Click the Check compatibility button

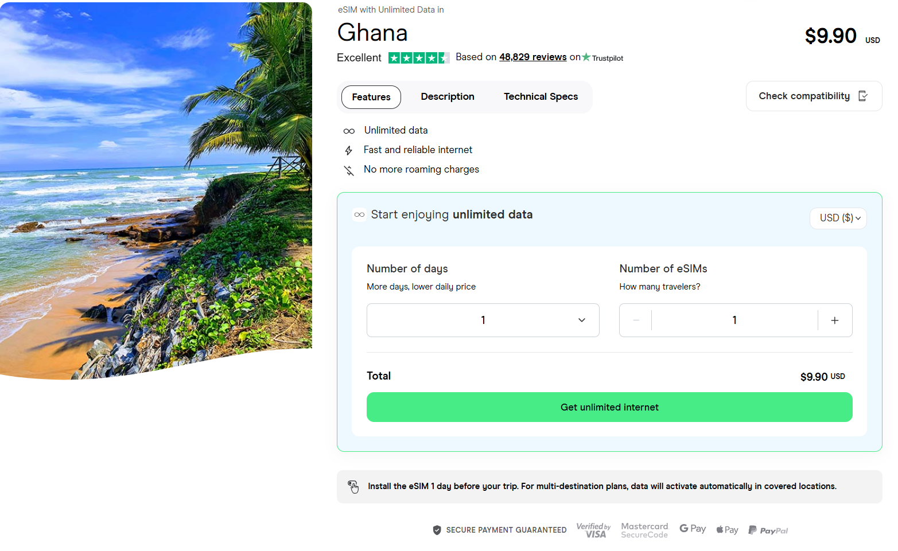click(813, 96)
